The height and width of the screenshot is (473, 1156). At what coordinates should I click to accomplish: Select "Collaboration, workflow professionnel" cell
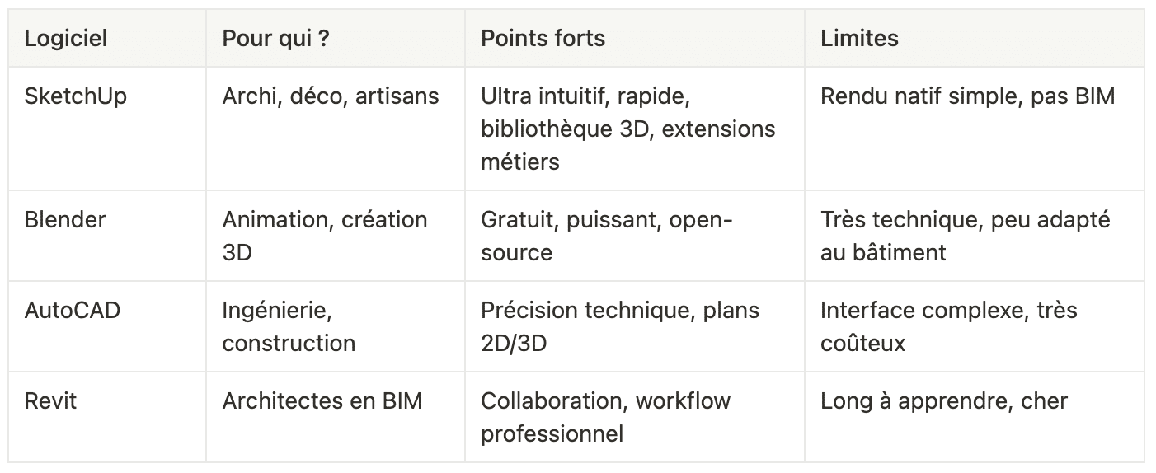click(634, 417)
